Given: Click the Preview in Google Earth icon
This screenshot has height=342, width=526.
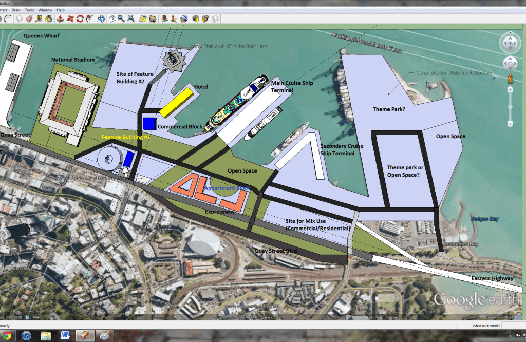Looking at the screenshot, I should click(x=184, y=19).
